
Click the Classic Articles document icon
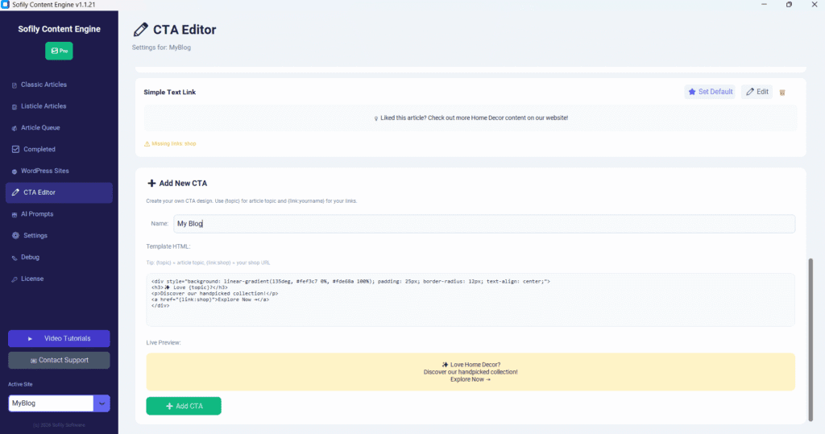point(15,85)
